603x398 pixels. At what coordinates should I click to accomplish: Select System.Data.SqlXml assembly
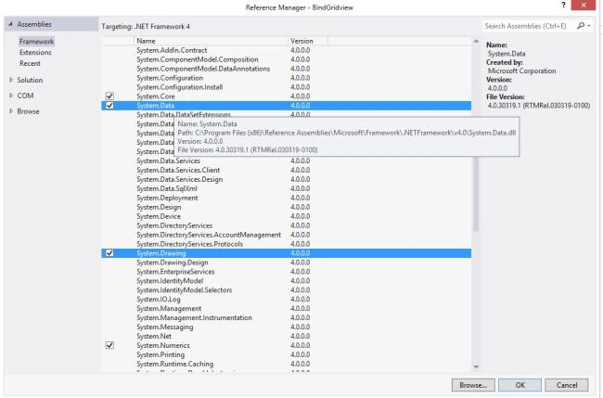pyautogui.click(x=286, y=188)
